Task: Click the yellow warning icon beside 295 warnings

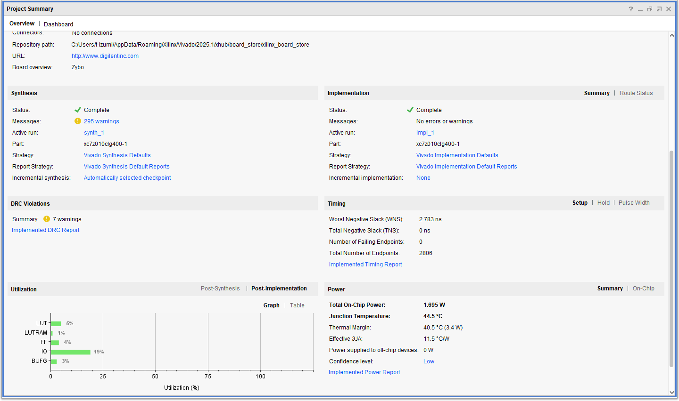Action: 78,121
